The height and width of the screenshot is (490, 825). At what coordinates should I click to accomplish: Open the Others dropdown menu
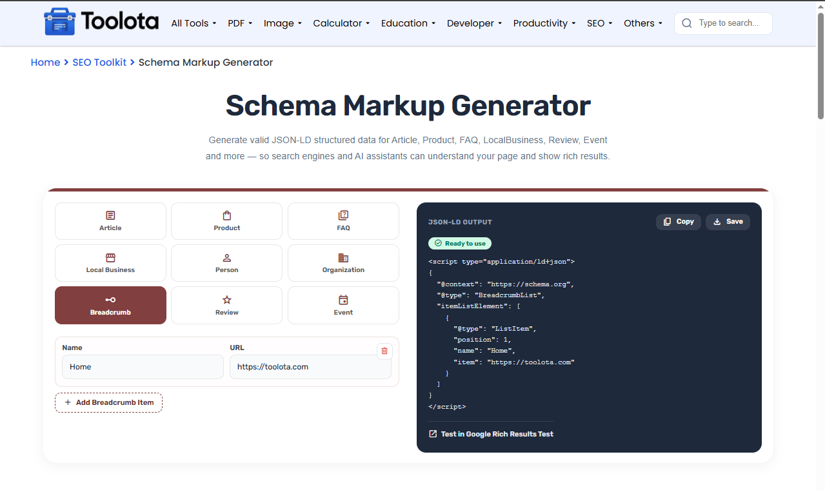[x=643, y=23]
